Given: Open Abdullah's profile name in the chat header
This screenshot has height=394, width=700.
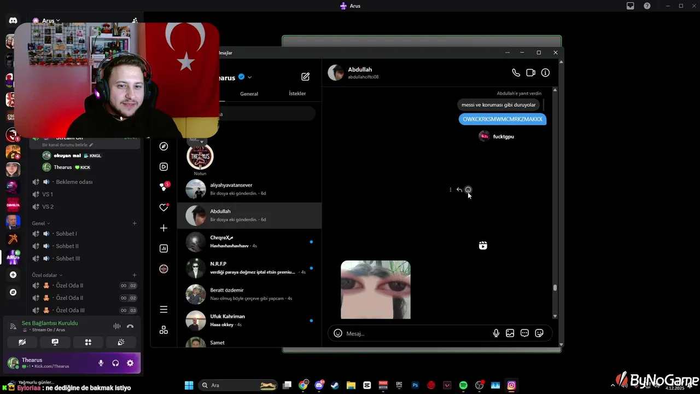Looking at the screenshot, I should tap(360, 69).
